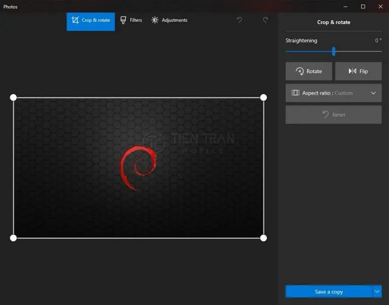The height and width of the screenshot is (305, 389).
Task: Flip the image horizontally
Action: tap(358, 71)
